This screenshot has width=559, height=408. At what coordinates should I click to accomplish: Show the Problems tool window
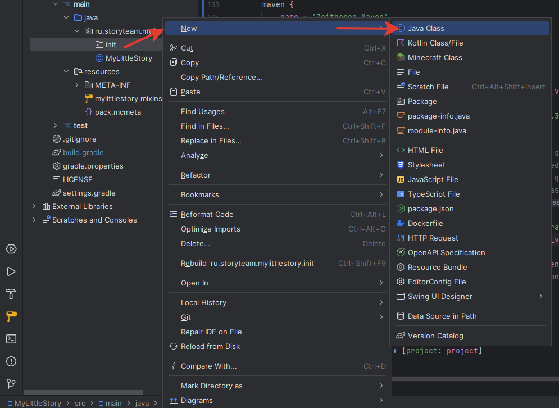(11, 361)
